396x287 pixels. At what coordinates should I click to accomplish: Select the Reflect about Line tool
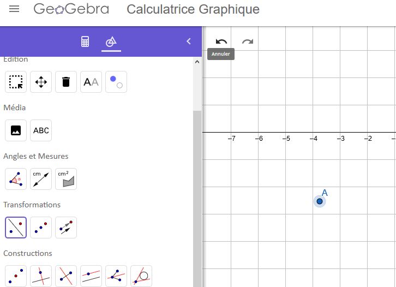point(16,228)
